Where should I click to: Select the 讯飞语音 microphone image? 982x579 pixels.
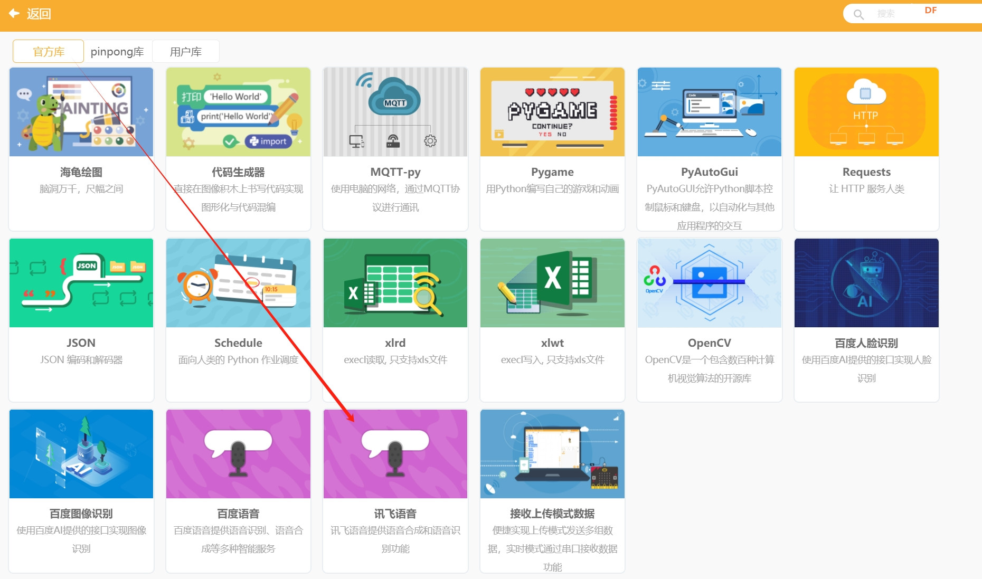395,454
